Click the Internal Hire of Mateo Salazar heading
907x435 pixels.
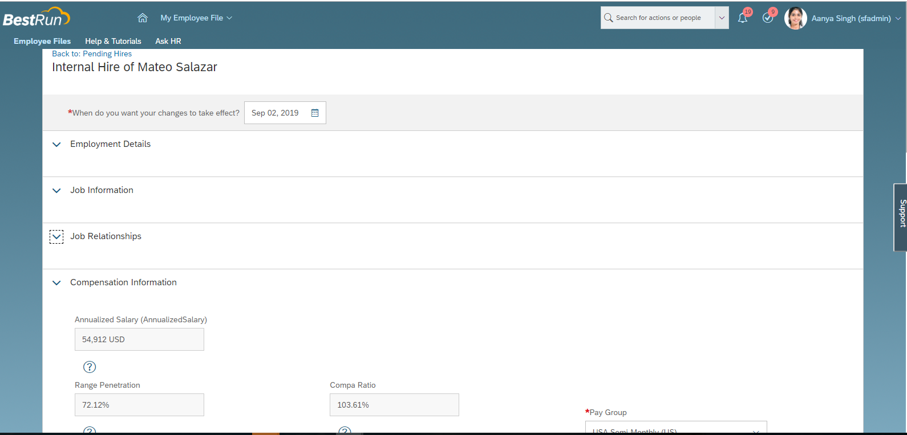point(135,67)
